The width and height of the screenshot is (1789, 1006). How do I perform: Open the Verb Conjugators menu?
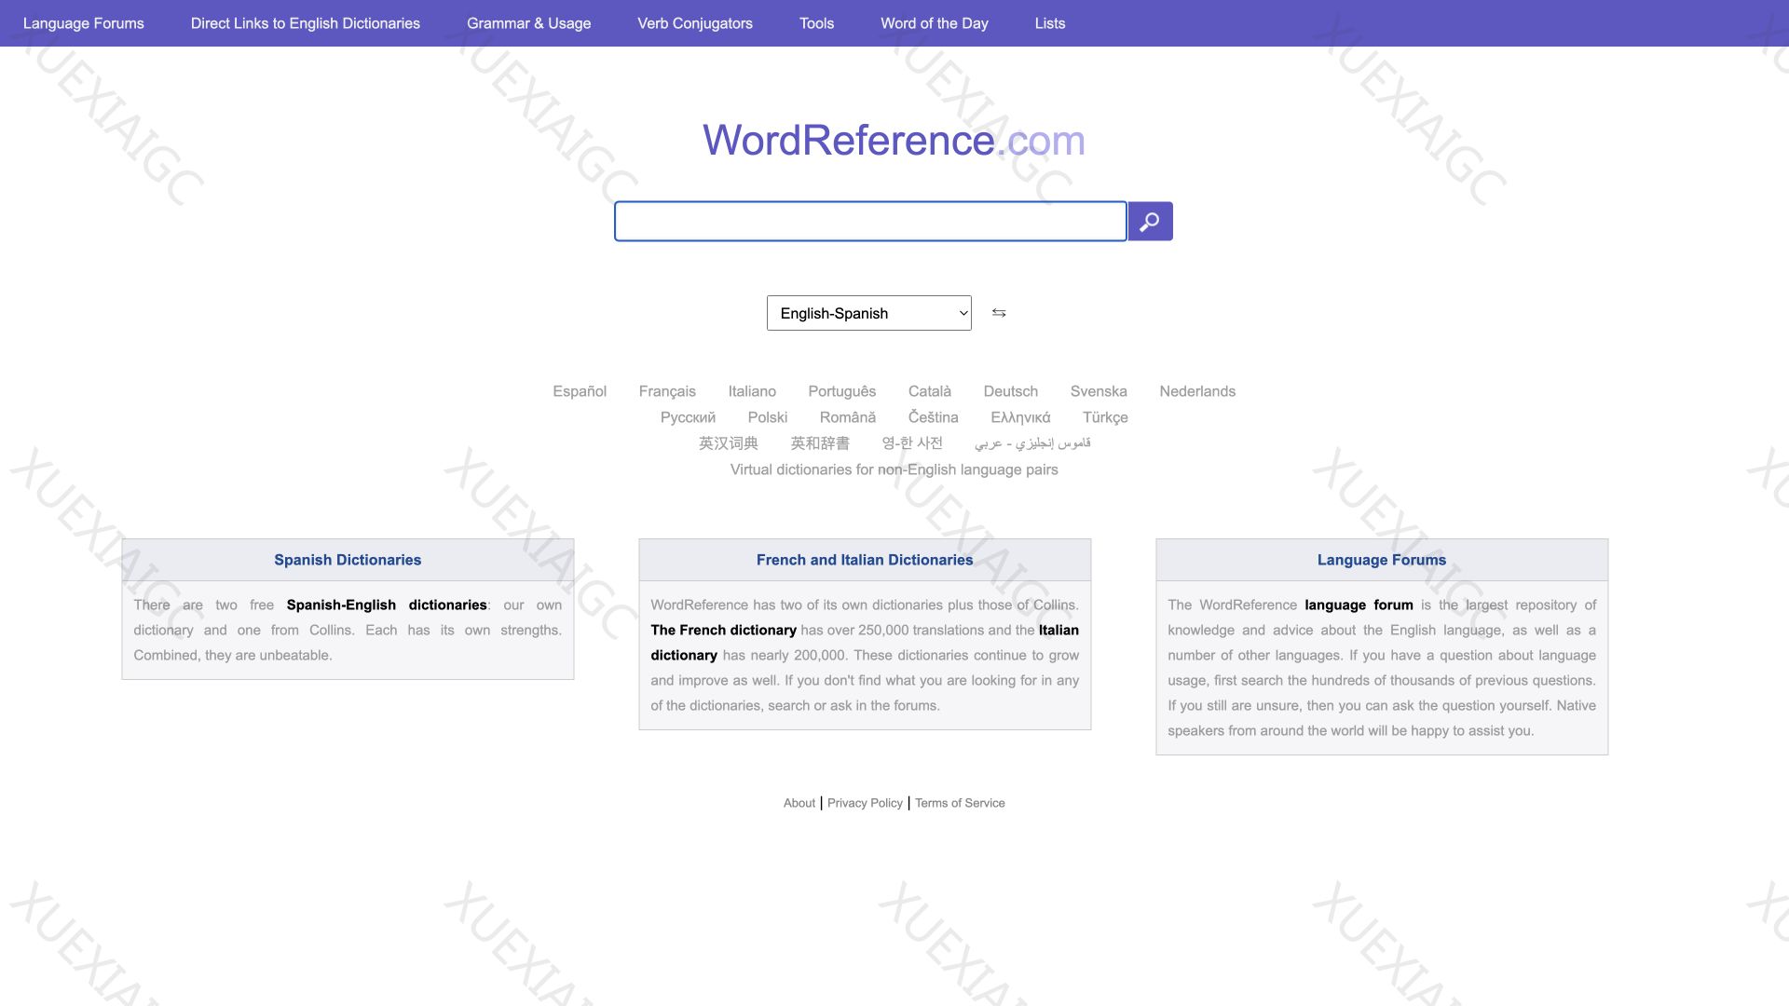695,23
